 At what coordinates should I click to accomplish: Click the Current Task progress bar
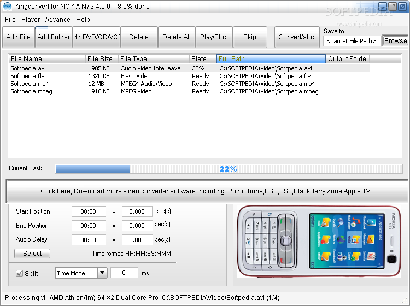tap(229, 169)
